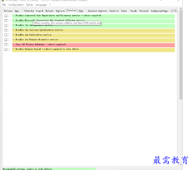Screen dimensions: 191x170
Task: Select the Services tab
Action: (72, 11)
